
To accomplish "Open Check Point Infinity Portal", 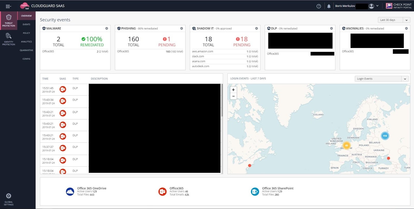I will pyautogui.click(x=399, y=6).
